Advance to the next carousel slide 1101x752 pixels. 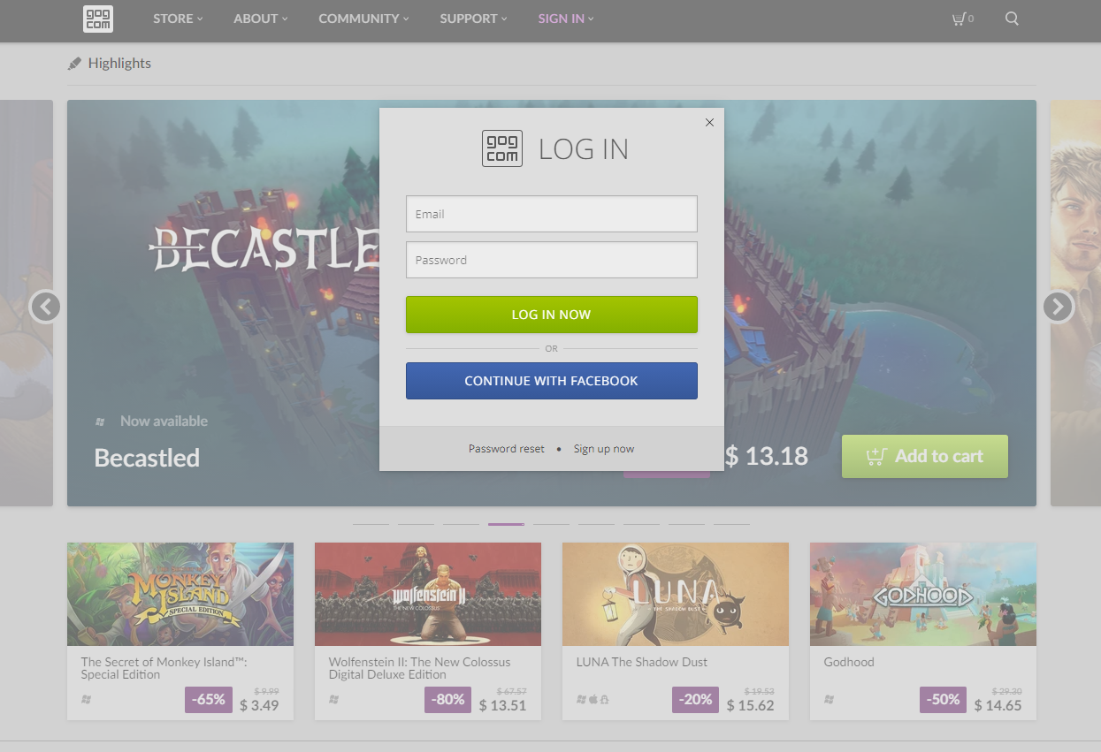pyautogui.click(x=1058, y=308)
